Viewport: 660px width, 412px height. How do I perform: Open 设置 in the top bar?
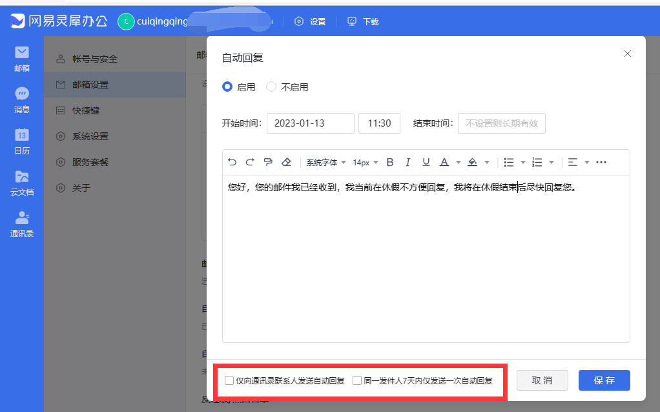tap(310, 21)
